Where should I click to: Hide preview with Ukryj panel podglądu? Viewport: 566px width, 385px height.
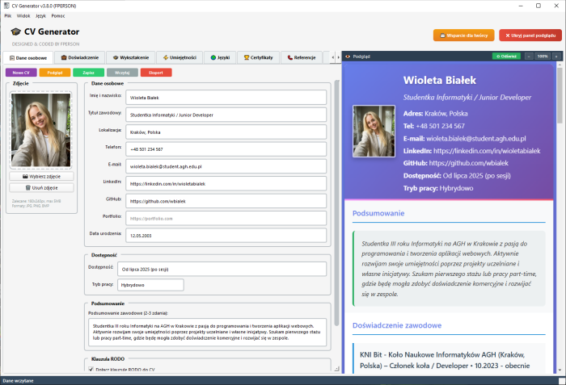[530, 36]
